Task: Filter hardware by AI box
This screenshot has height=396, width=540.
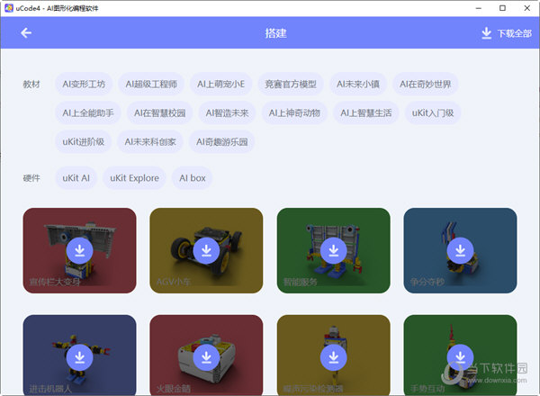Action: (193, 178)
